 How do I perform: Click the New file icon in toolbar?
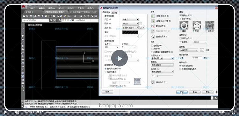(24, 16)
